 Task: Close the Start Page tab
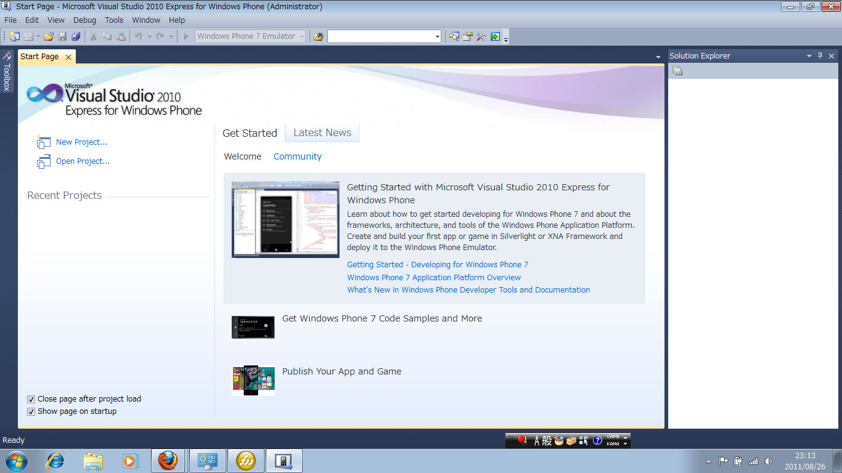[68, 57]
